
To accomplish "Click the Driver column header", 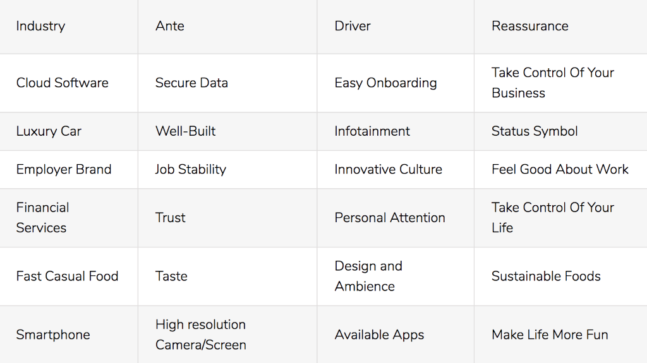I will (353, 26).
